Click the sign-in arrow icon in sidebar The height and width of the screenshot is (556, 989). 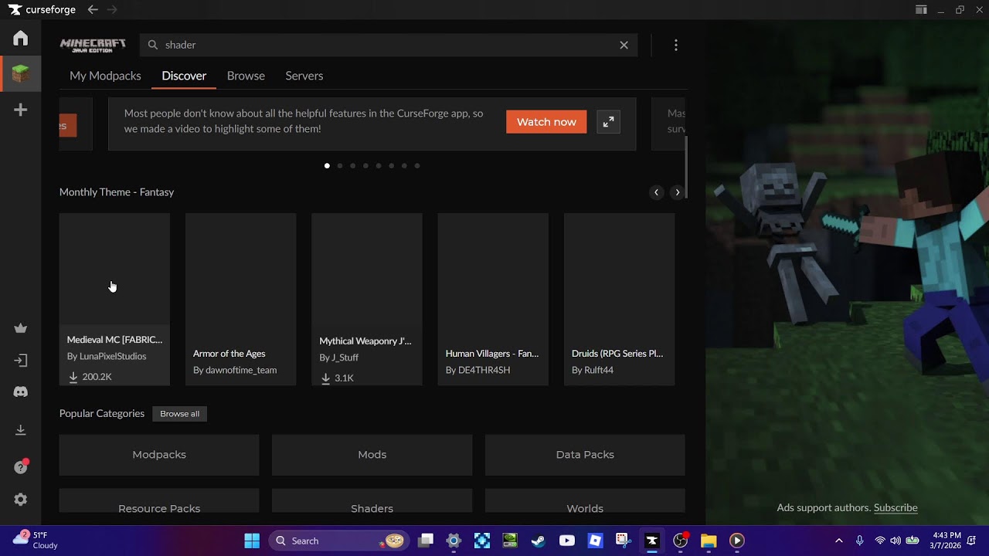pos(21,361)
